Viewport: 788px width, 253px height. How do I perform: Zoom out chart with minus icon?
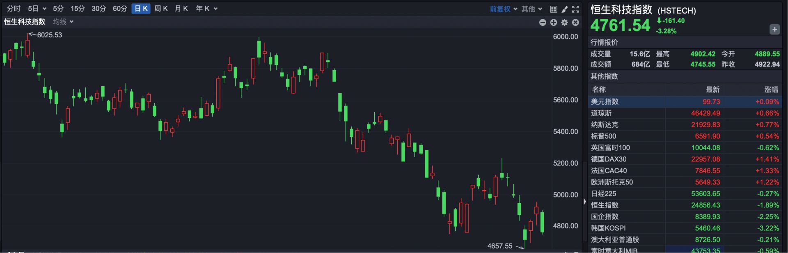tap(543, 23)
